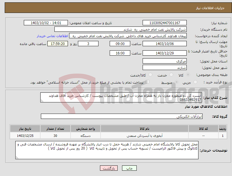This screenshot has height=176, width=232.
Task: Open اطلاعات تماس خریدار link
Action: coord(52,36)
